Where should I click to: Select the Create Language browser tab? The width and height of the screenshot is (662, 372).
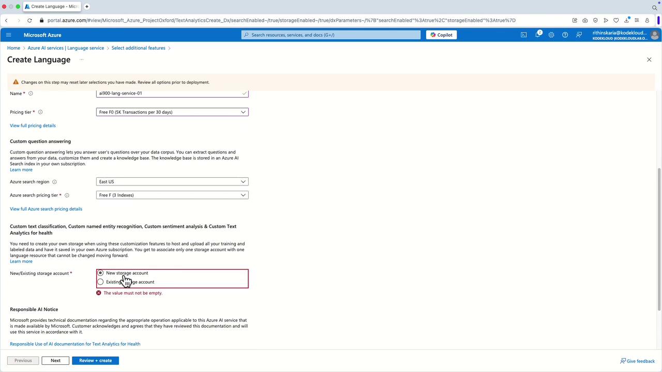click(52, 7)
